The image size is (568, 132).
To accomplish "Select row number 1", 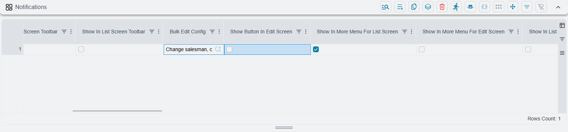I will click(13, 50).
